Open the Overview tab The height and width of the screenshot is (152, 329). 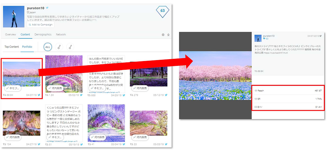[11, 34]
